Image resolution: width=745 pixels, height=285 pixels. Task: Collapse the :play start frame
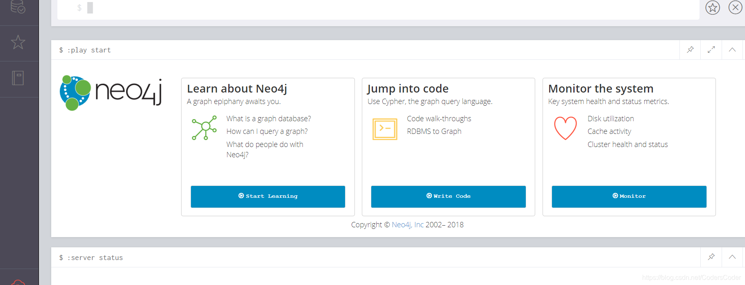tap(732, 50)
